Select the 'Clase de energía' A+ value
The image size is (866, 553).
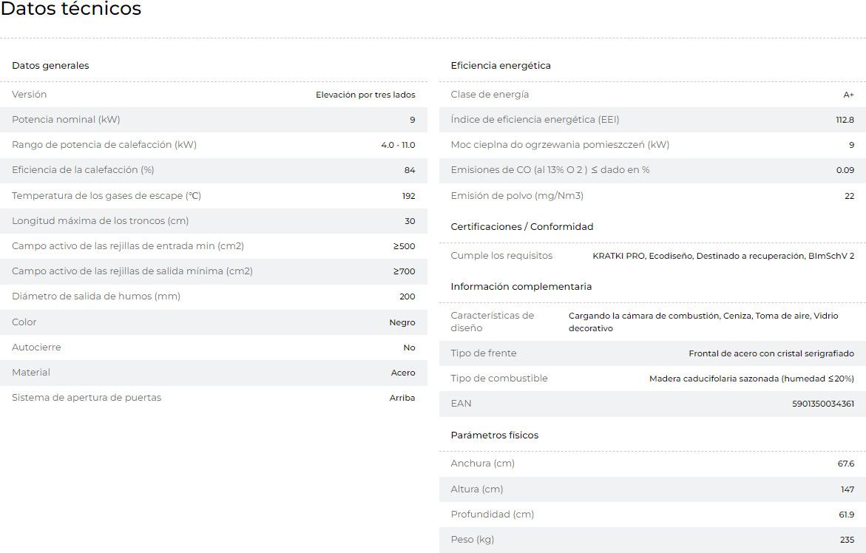tap(848, 95)
